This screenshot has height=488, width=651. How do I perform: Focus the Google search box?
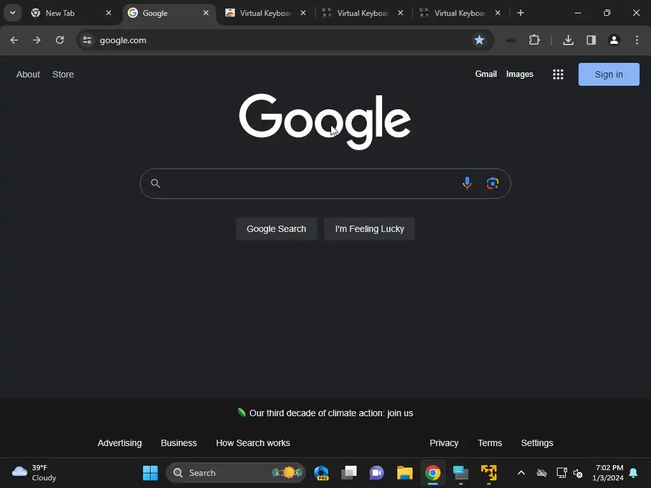[x=325, y=184]
